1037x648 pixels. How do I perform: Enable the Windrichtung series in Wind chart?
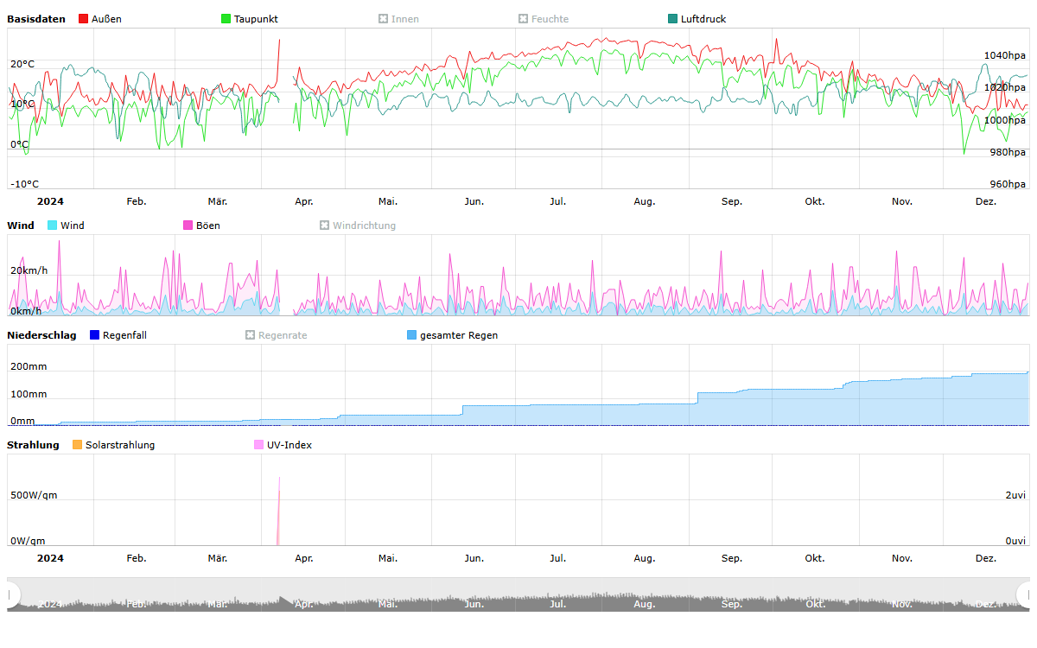click(x=358, y=226)
